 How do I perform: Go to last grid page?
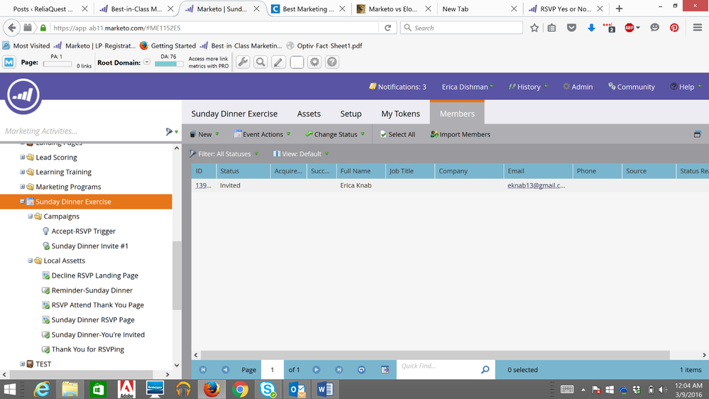point(339,370)
